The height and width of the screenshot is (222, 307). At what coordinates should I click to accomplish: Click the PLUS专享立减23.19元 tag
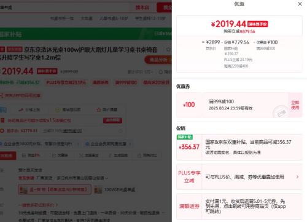(x=66, y=82)
